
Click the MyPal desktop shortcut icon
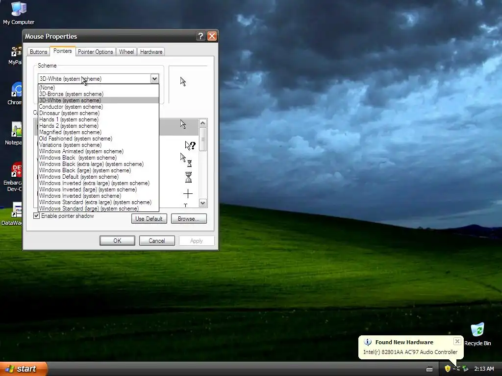[x=16, y=51]
